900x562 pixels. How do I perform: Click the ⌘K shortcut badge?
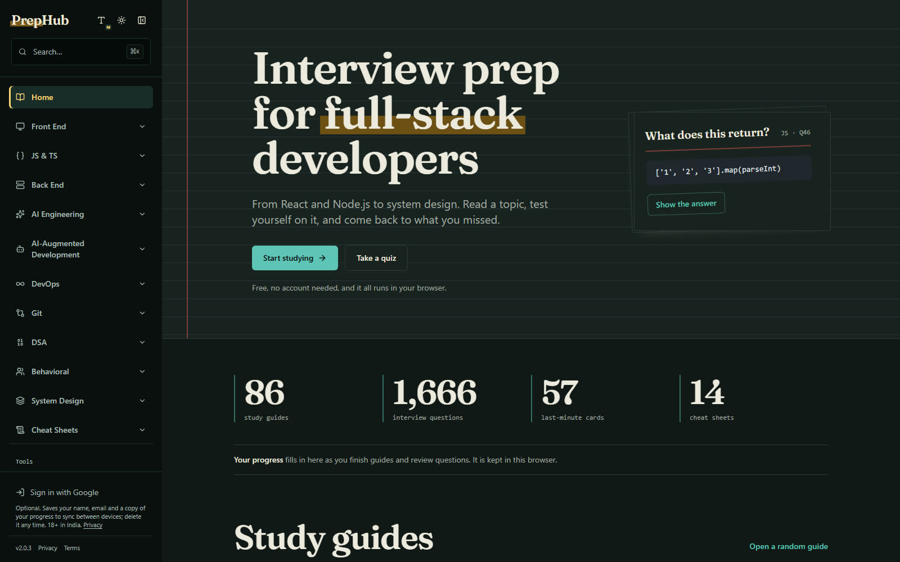(x=135, y=52)
